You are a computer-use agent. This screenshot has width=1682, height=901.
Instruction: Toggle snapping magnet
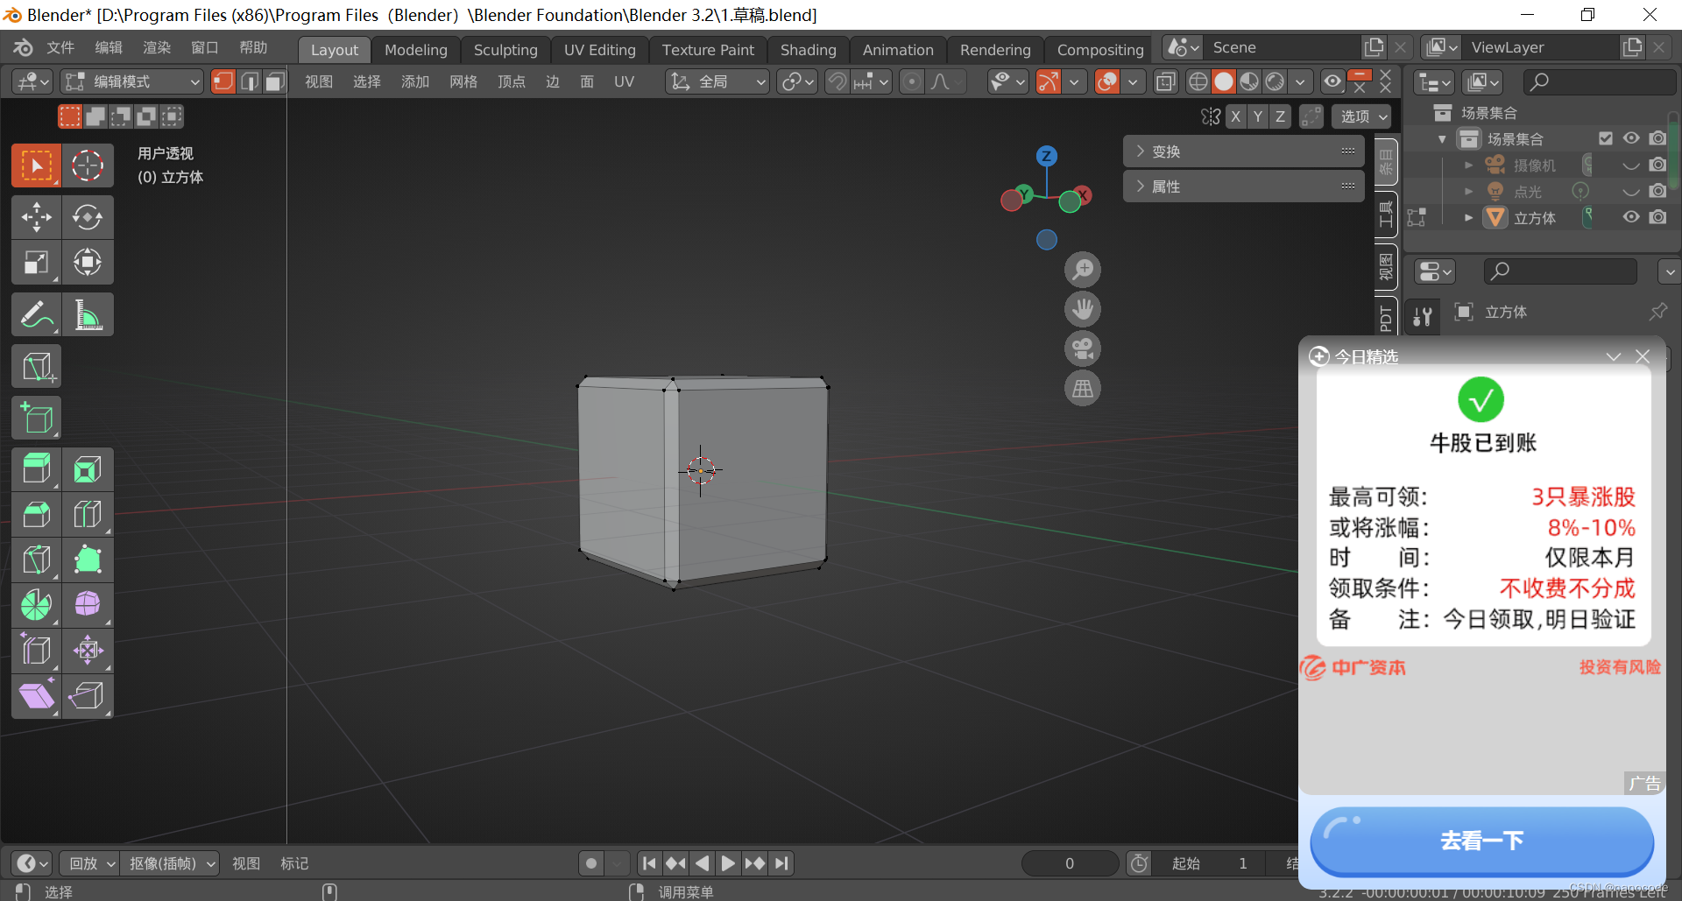point(837,81)
